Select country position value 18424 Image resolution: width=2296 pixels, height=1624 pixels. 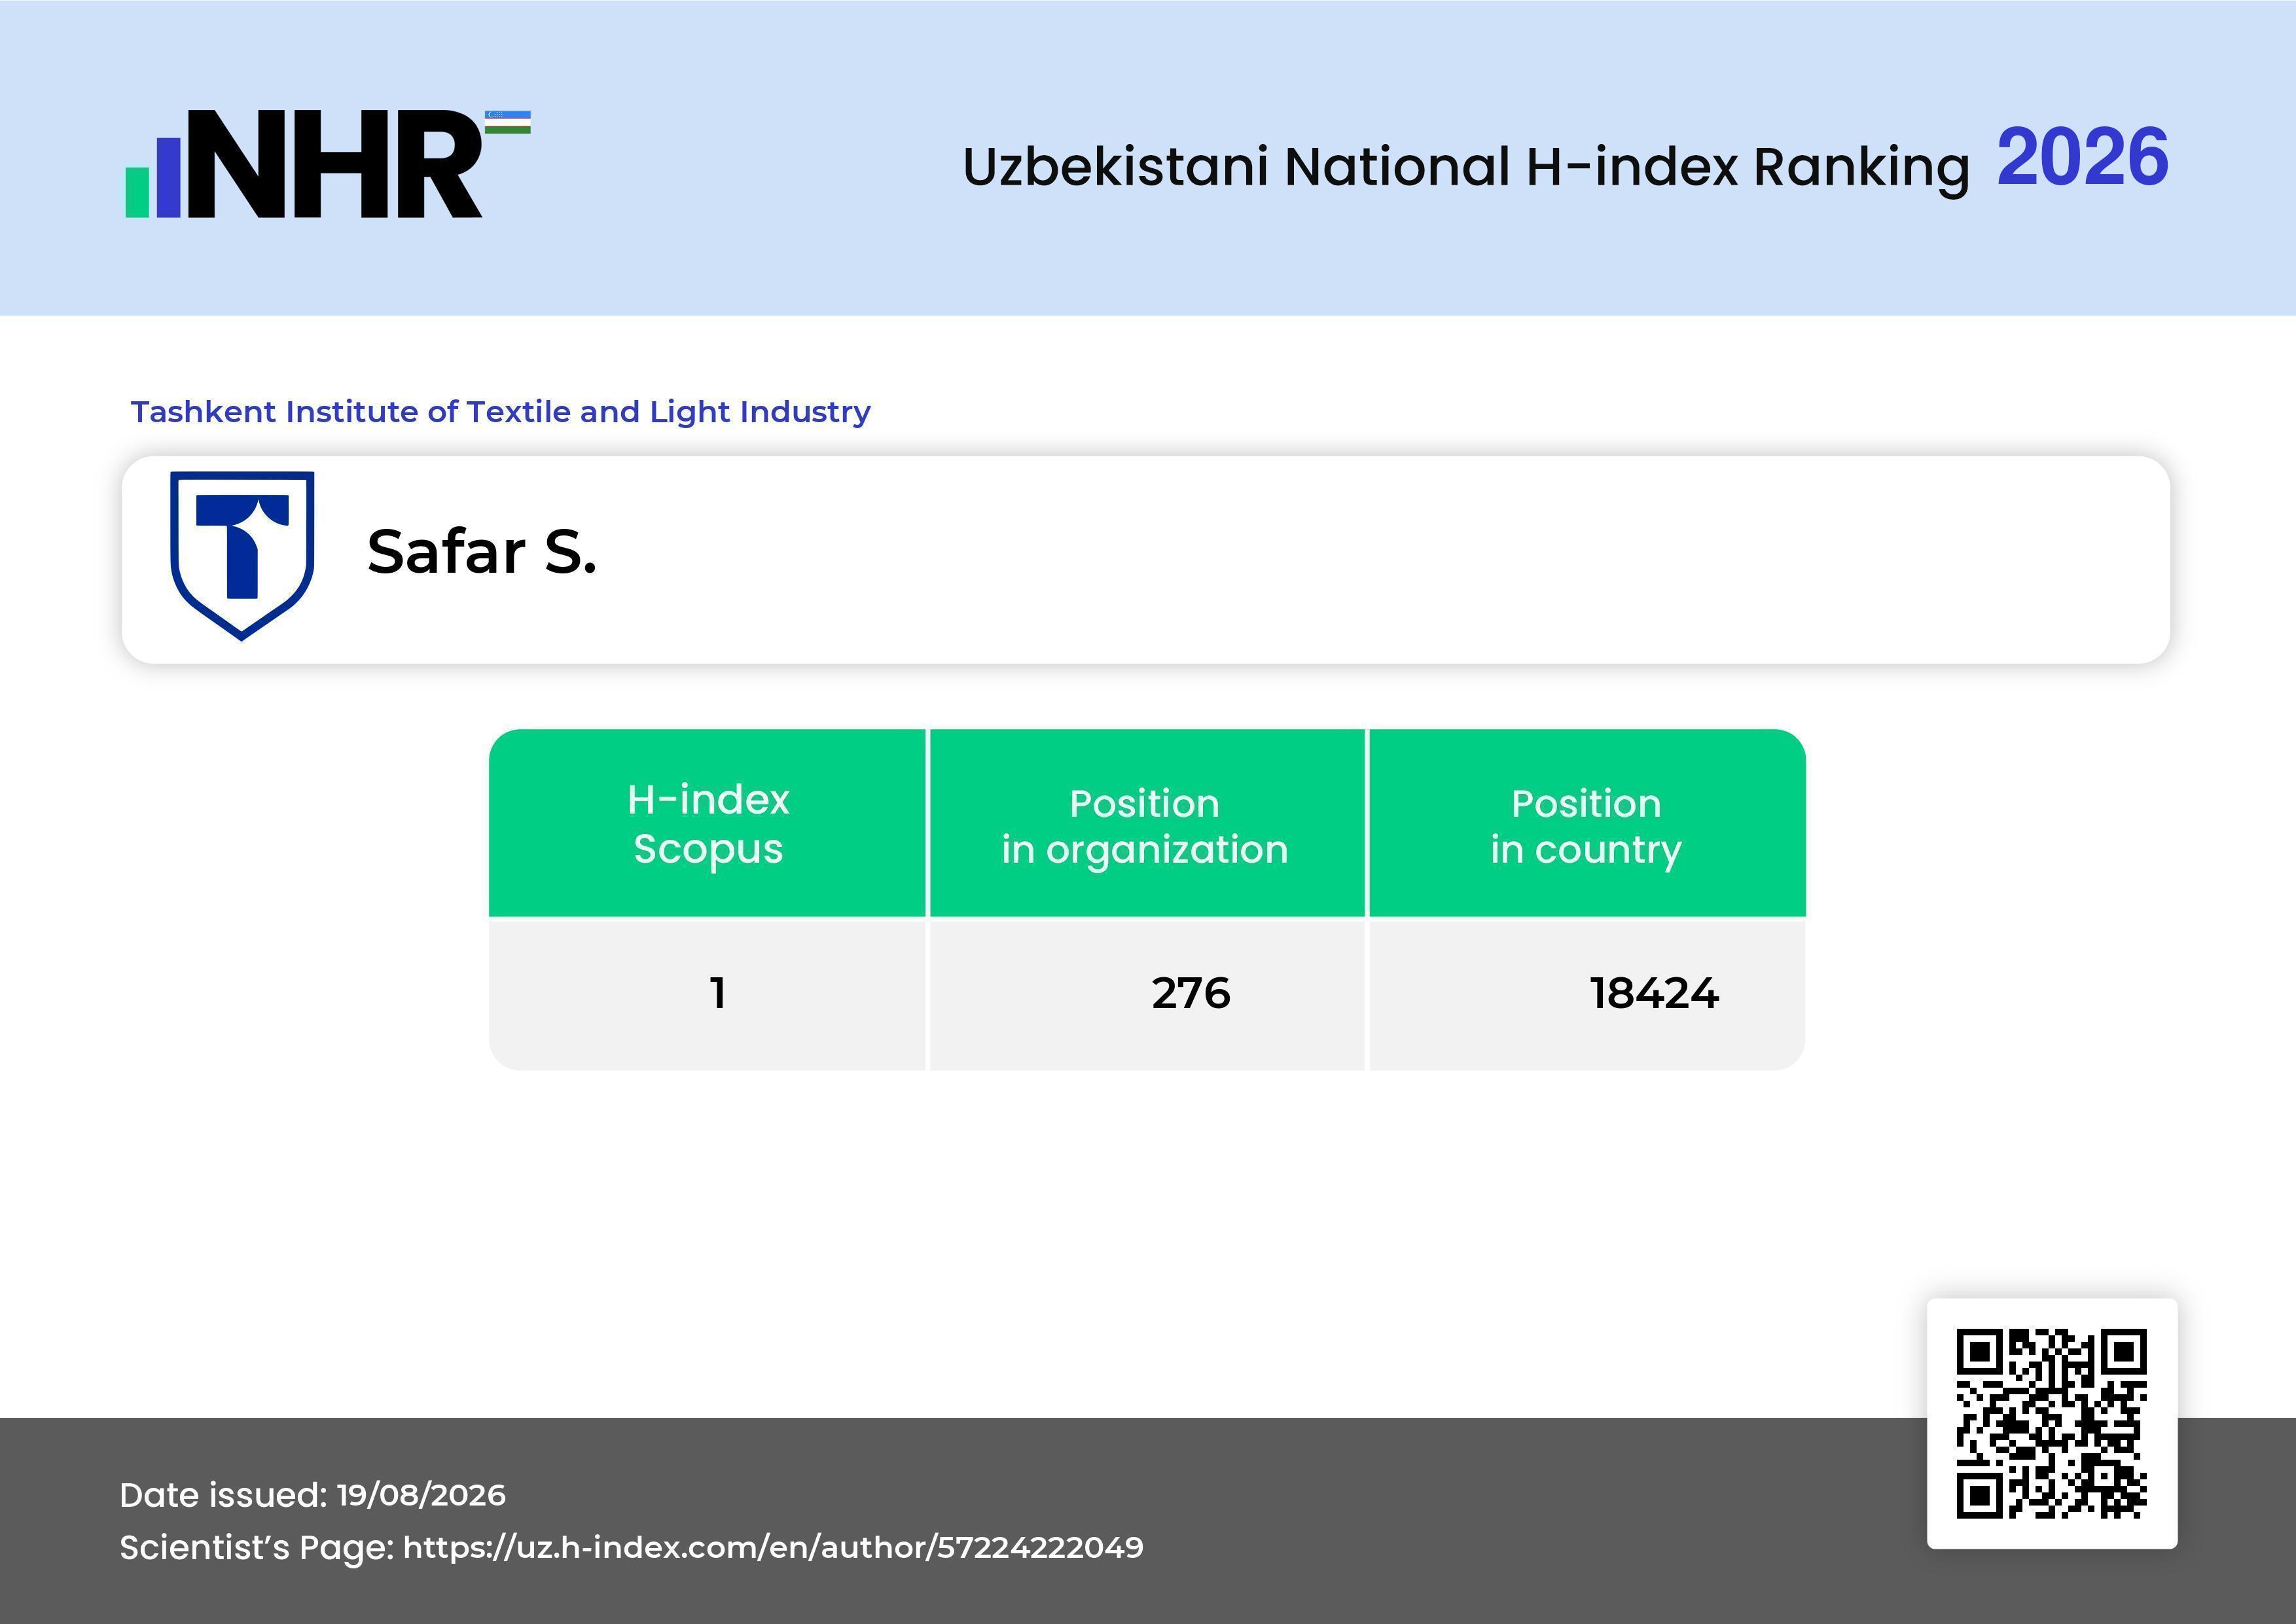coord(1655,993)
